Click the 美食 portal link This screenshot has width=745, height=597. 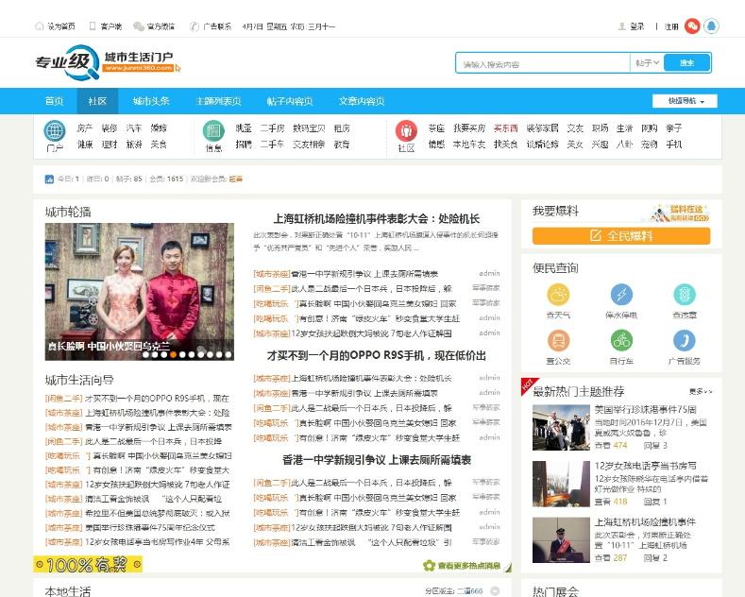159,144
